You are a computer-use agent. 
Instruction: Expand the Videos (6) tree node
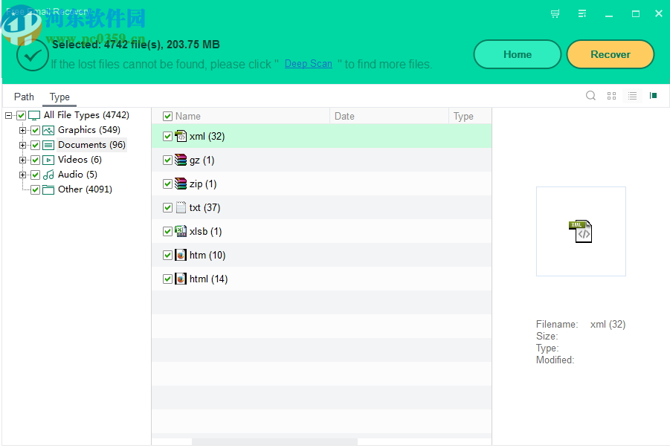23,159
